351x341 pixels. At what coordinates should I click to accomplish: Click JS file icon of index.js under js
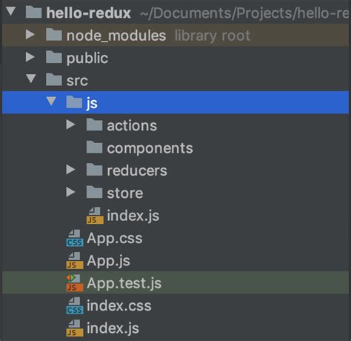pos(95,216)
